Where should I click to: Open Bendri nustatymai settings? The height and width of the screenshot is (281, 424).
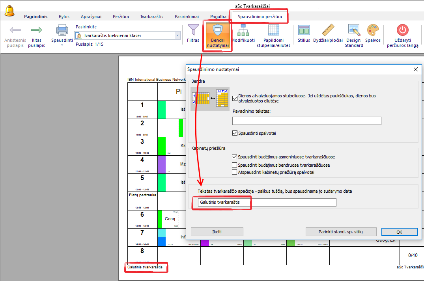click(217, 35)
